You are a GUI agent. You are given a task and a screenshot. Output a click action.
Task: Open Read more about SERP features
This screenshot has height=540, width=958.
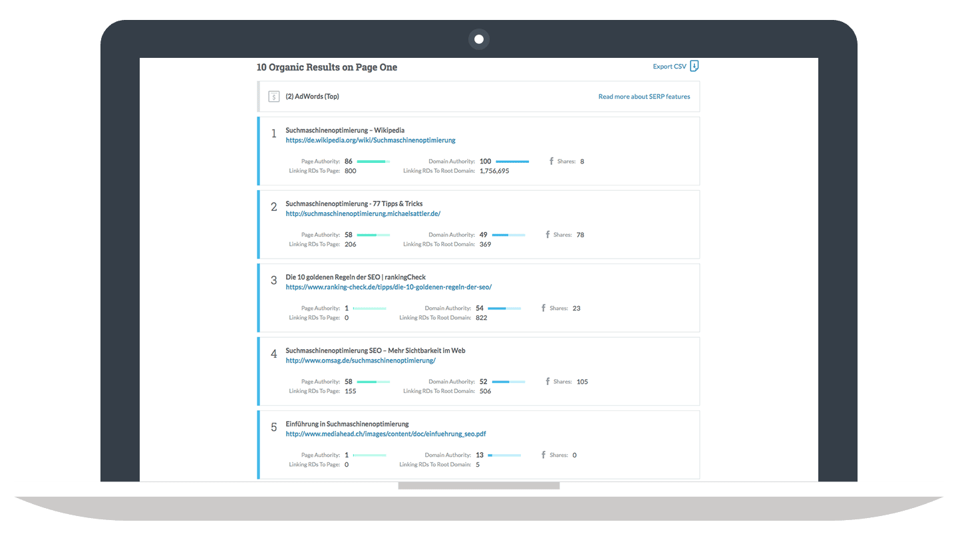click(644, 96)
